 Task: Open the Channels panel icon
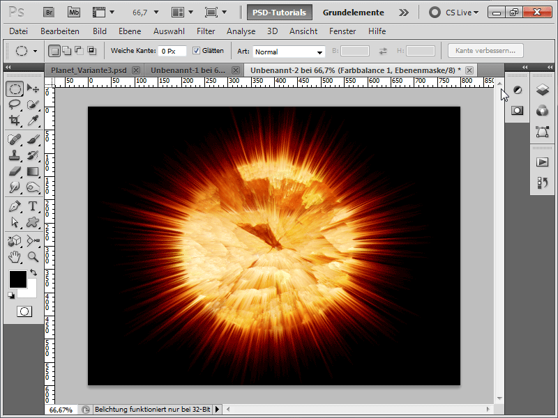tap(543, 111)
